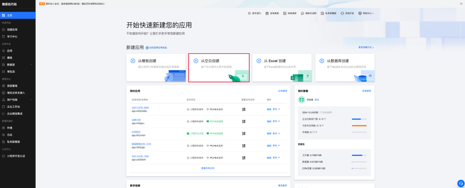Open the 帮助中心 dropdown

(366, 13)
